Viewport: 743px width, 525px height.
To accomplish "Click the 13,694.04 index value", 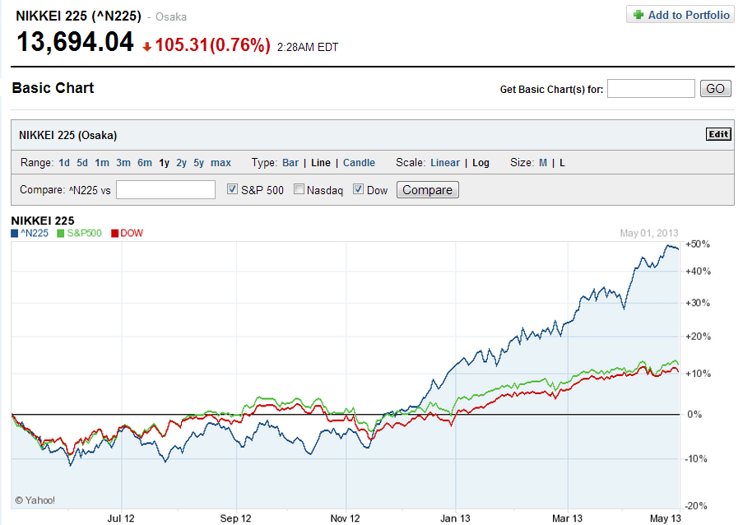I will pos(76,42).
